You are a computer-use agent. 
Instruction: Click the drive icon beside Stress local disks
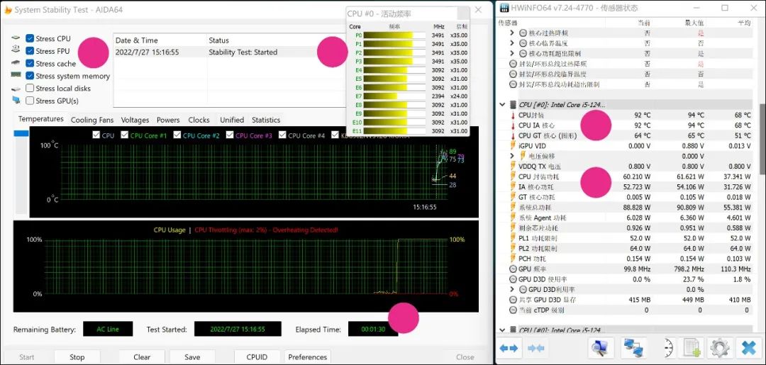pos(16,89)
